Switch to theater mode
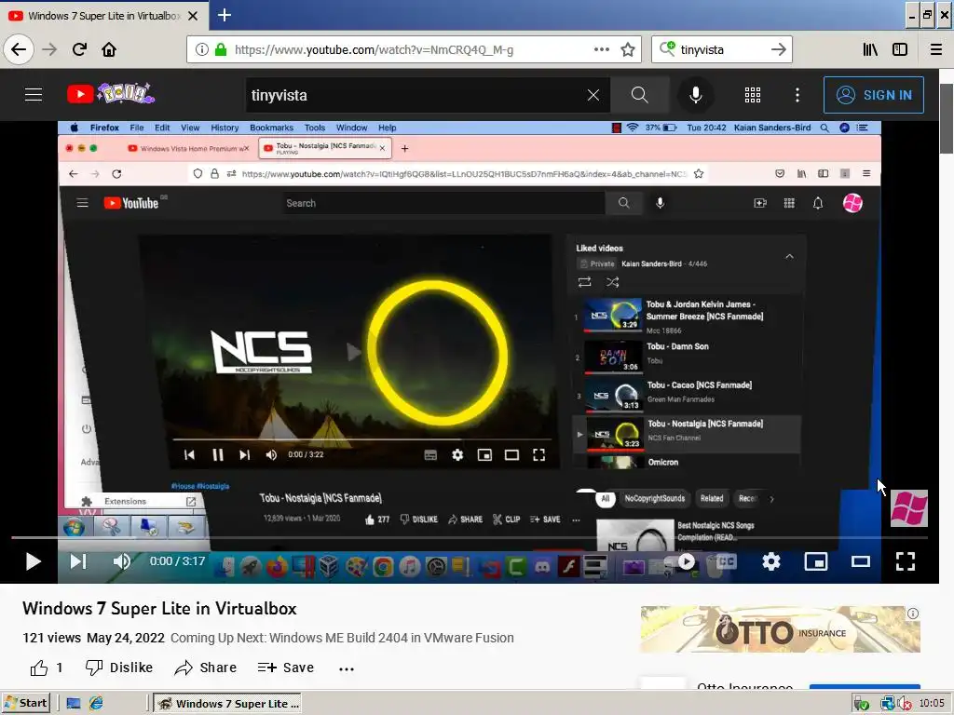 pyautogui.click(x=860, y=561)
